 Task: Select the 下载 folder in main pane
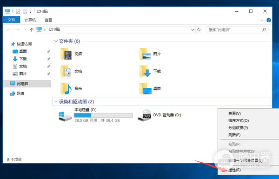150,71
